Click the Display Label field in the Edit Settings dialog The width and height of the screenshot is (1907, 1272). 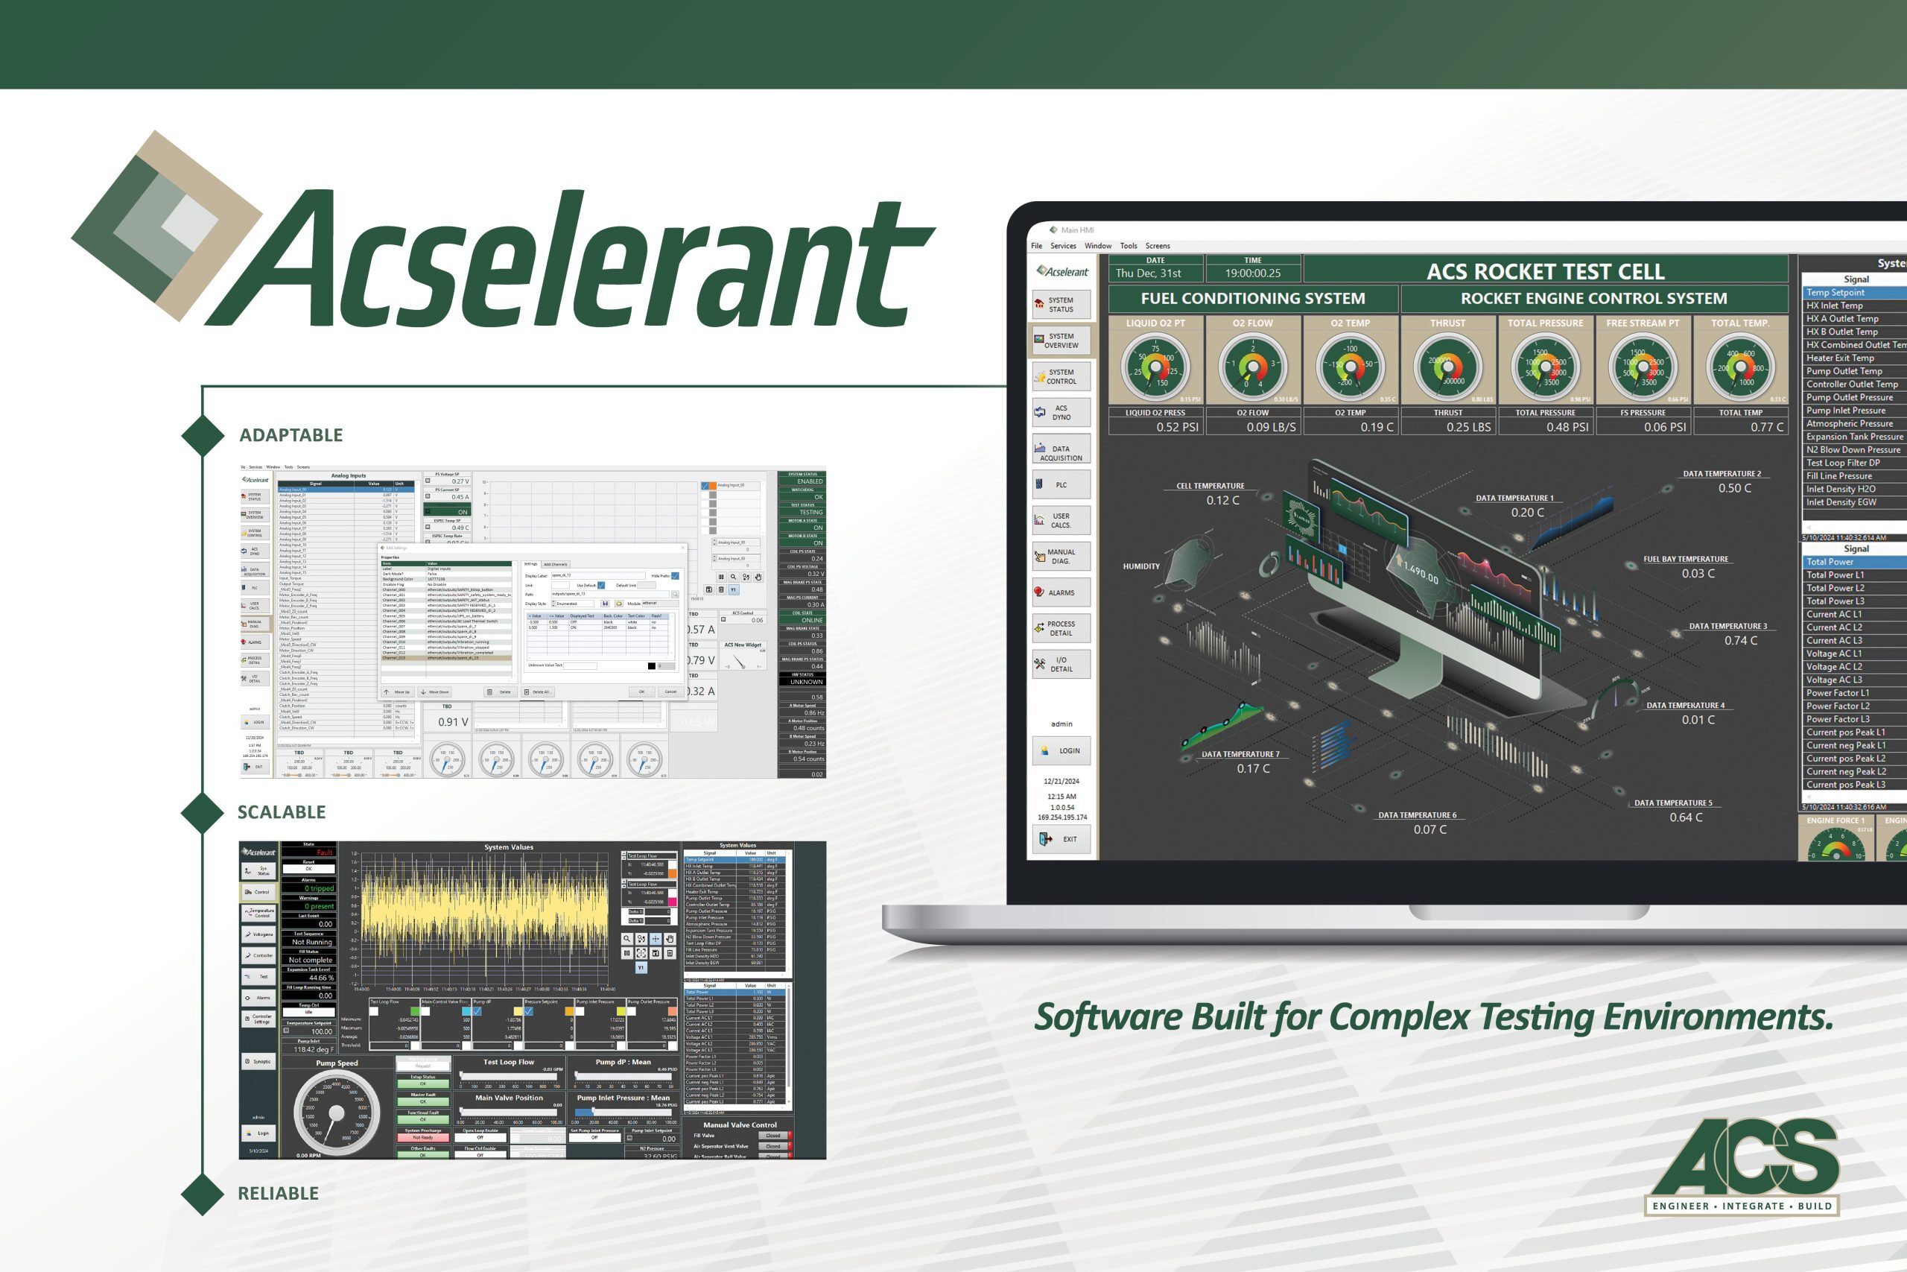click(598, 576)
